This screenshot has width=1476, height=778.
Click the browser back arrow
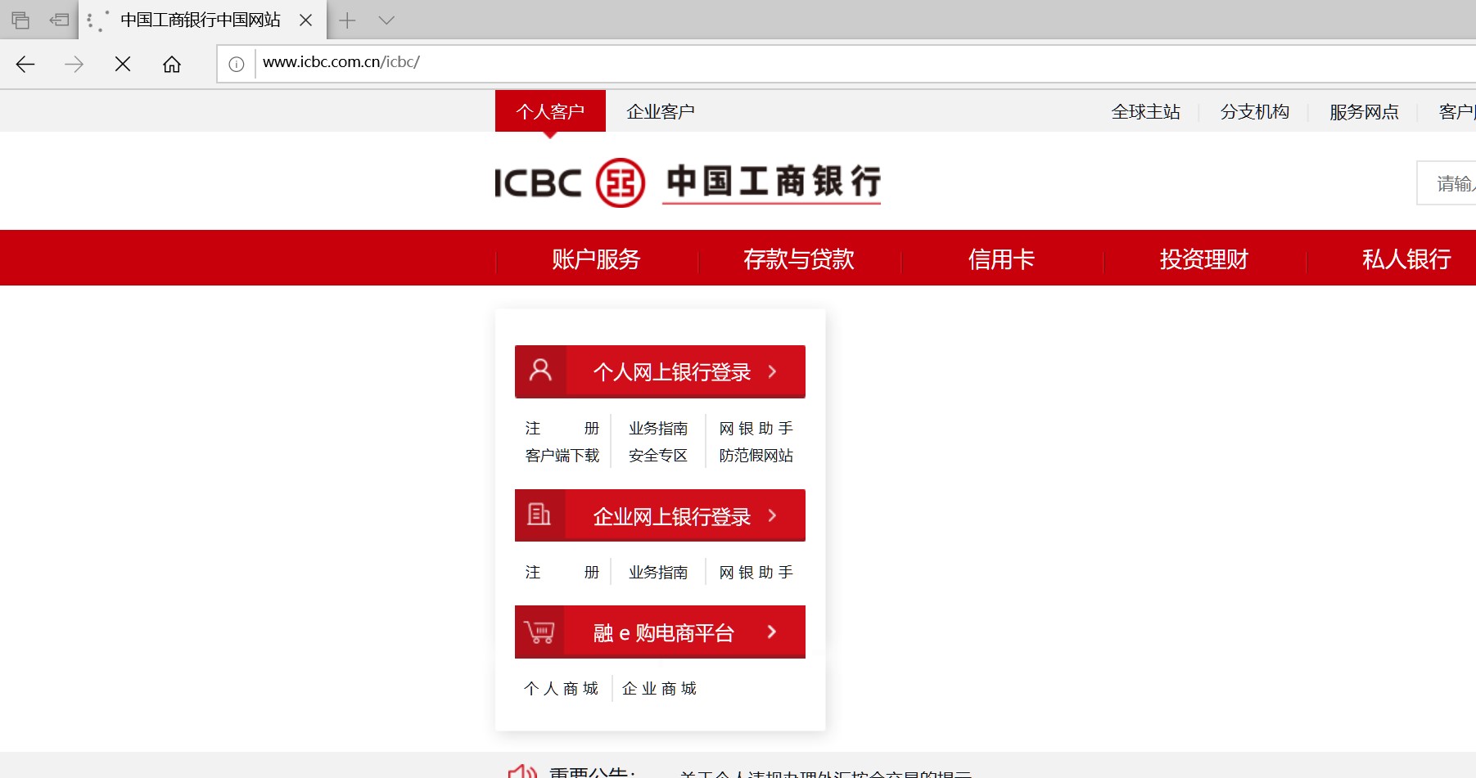pyautogui.click(x=25, y=63)
